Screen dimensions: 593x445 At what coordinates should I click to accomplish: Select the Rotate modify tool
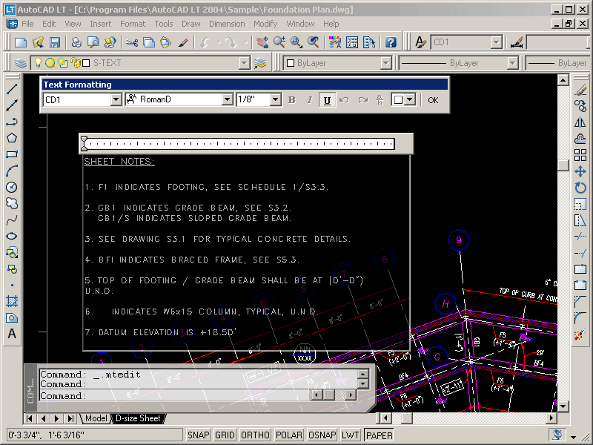tap(580, 188)
